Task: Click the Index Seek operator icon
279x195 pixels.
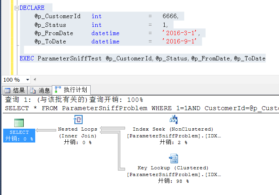Action: click(173, 120)
